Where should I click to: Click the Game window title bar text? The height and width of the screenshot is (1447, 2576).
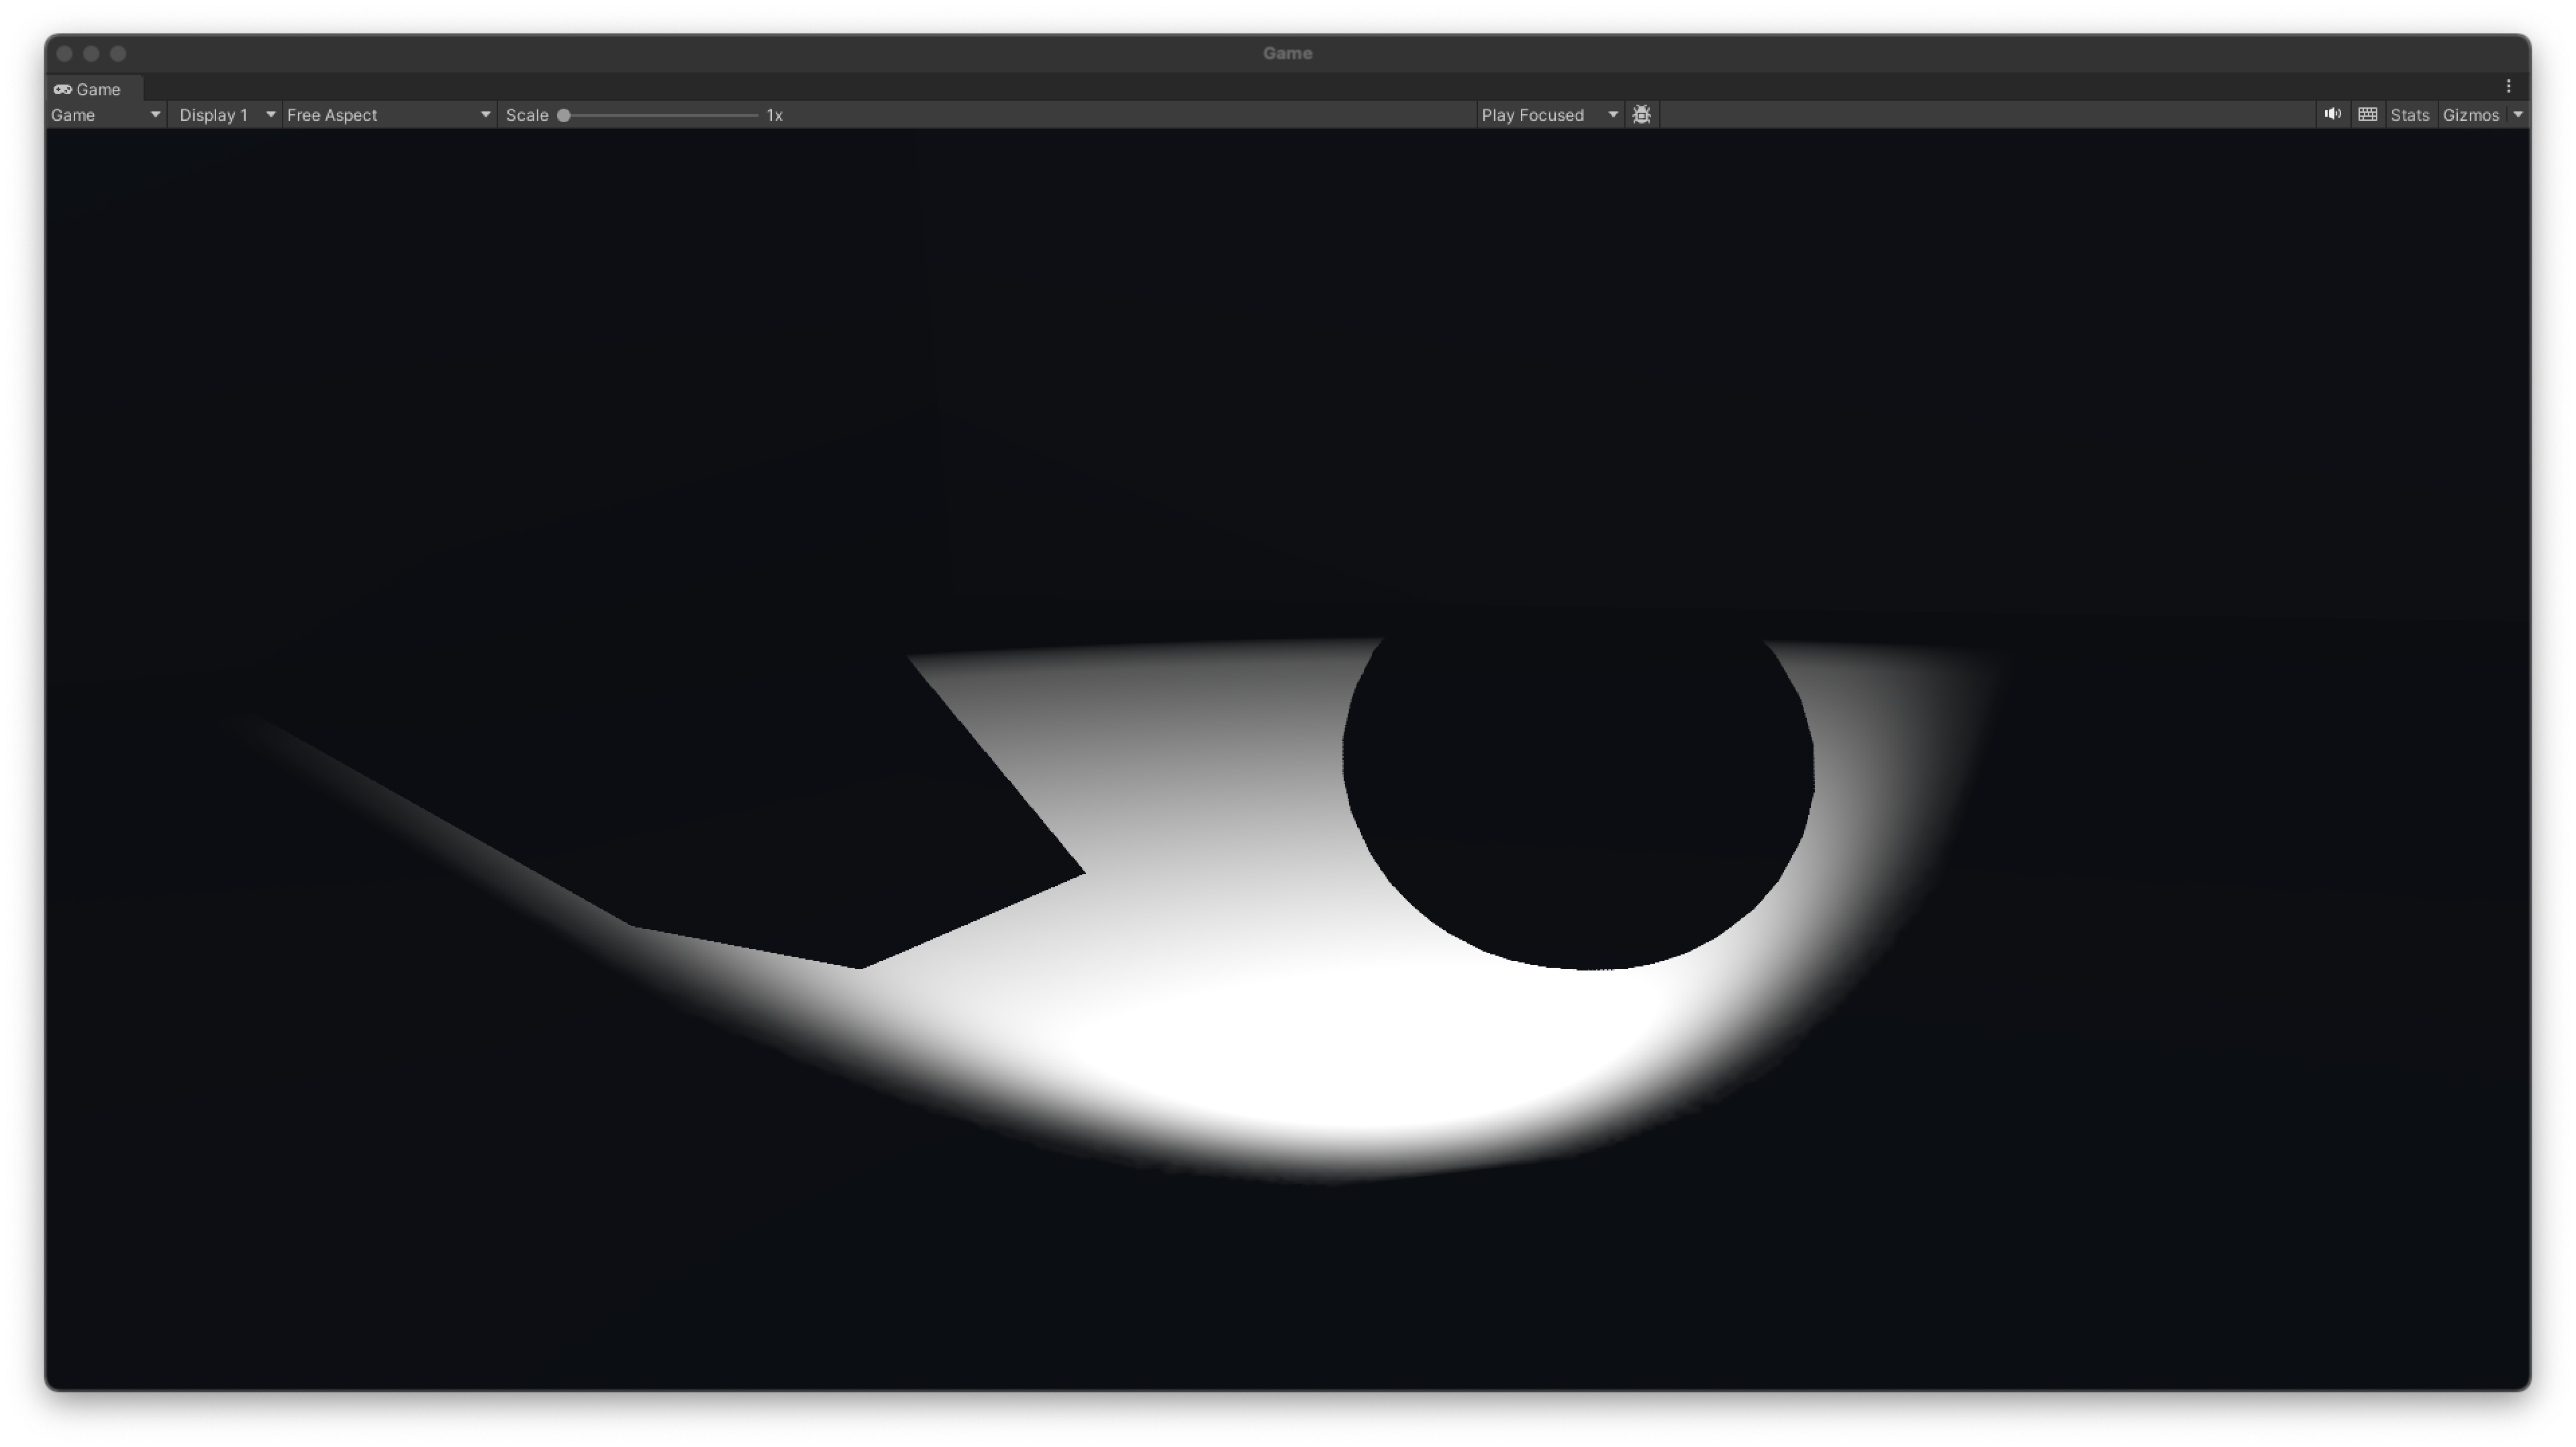pyautogui.click(x=1287, y=54)
